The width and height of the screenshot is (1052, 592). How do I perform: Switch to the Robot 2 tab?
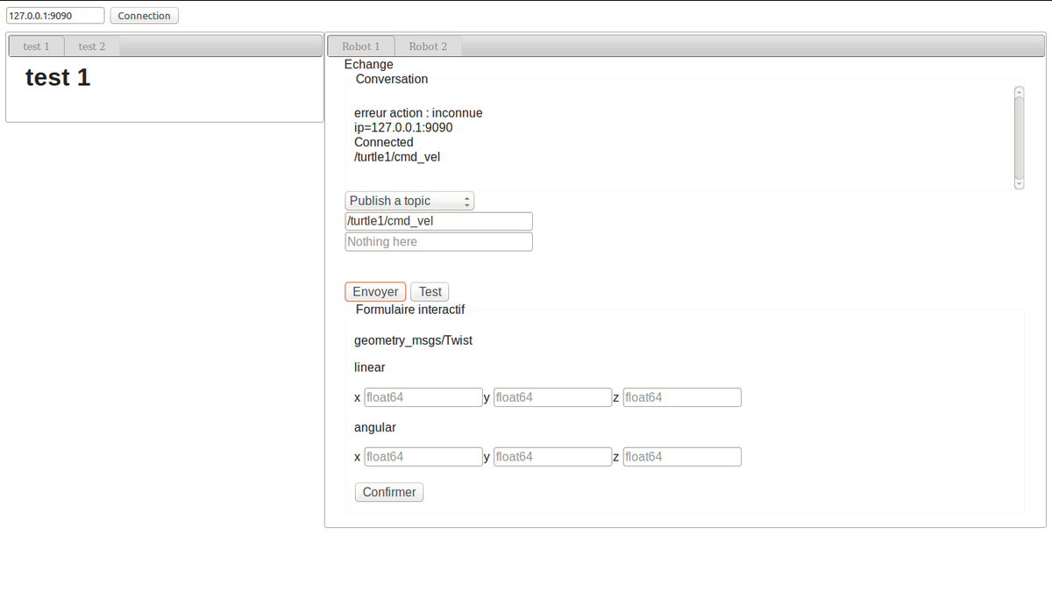[428, 46]
